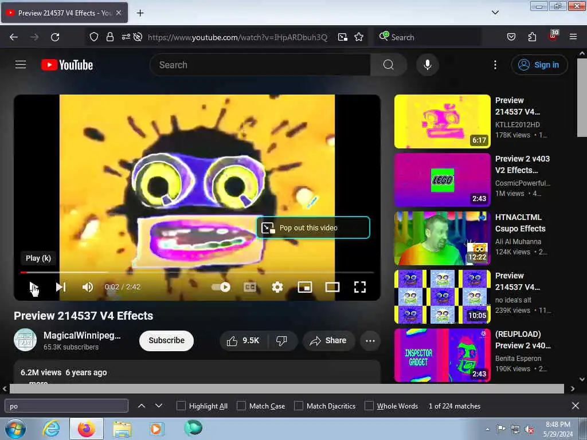Close the find bar

(x=576, y=406)
